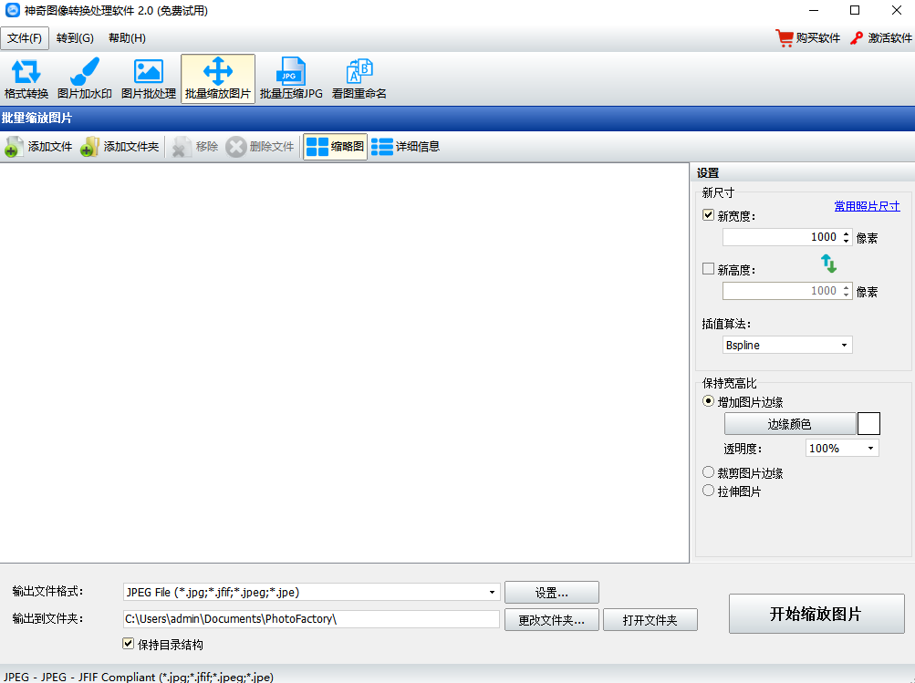Screen dimensions: 915x683
Task: Open the 图片批处理 batch processing tool
Action: [148, 79]
